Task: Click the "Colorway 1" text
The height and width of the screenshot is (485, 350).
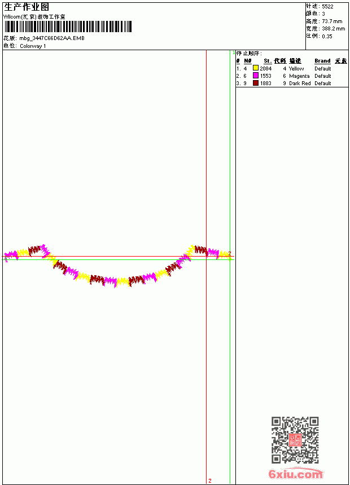Action: tap(33, 46)
